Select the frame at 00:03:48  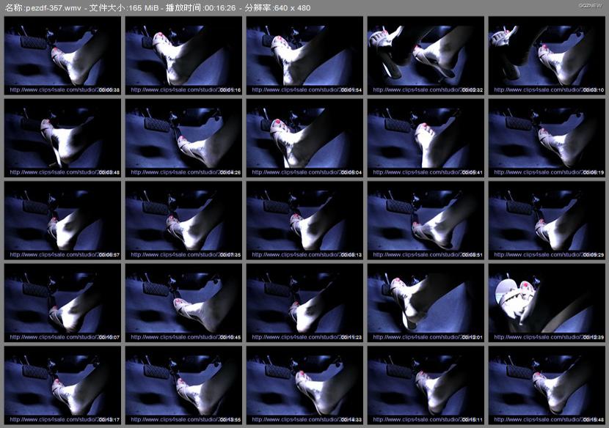point(62,139)
